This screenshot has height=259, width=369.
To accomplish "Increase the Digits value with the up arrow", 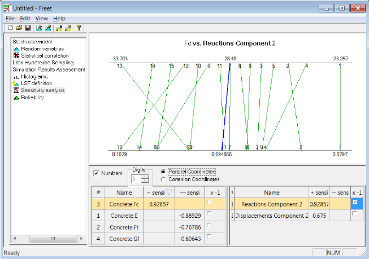I will 145,177.
